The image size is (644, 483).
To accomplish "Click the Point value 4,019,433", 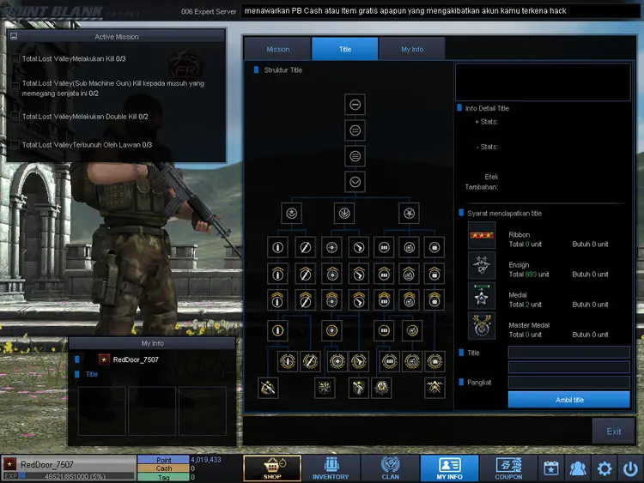I will coord(206,460).
